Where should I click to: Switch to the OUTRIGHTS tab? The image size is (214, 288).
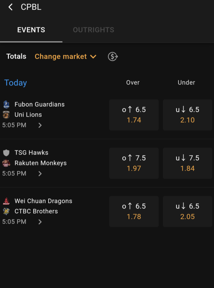(x=93, y=30)
